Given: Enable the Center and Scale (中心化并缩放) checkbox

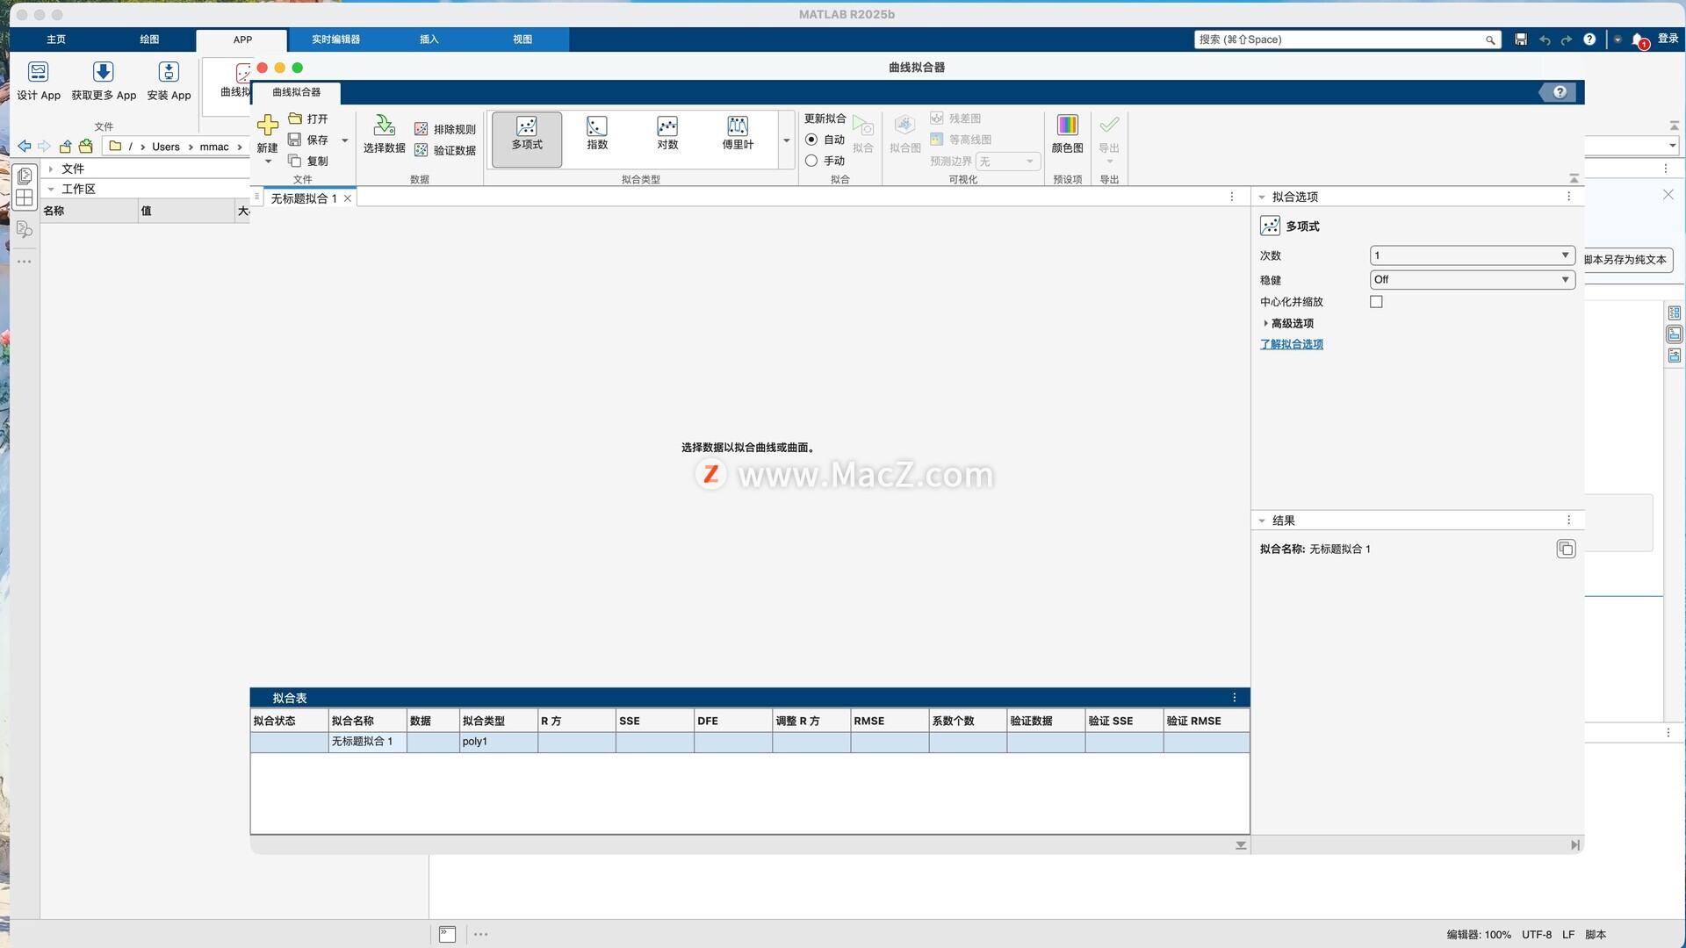Looking at the screenshot, I should pyautogui.click(x=1376, y=302).
